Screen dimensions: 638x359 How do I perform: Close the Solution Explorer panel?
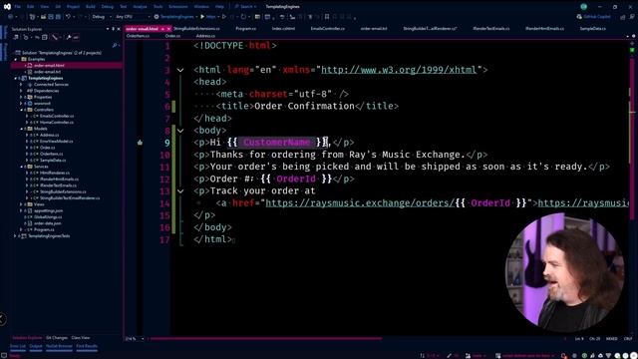coord(119,29)
